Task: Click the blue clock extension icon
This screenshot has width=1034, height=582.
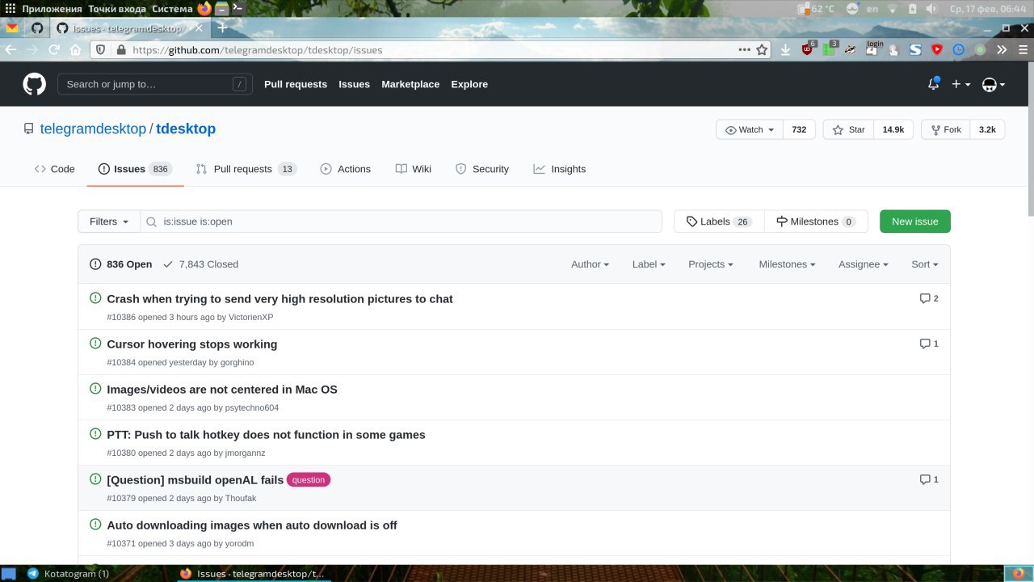Action: (x=959, y=49)
